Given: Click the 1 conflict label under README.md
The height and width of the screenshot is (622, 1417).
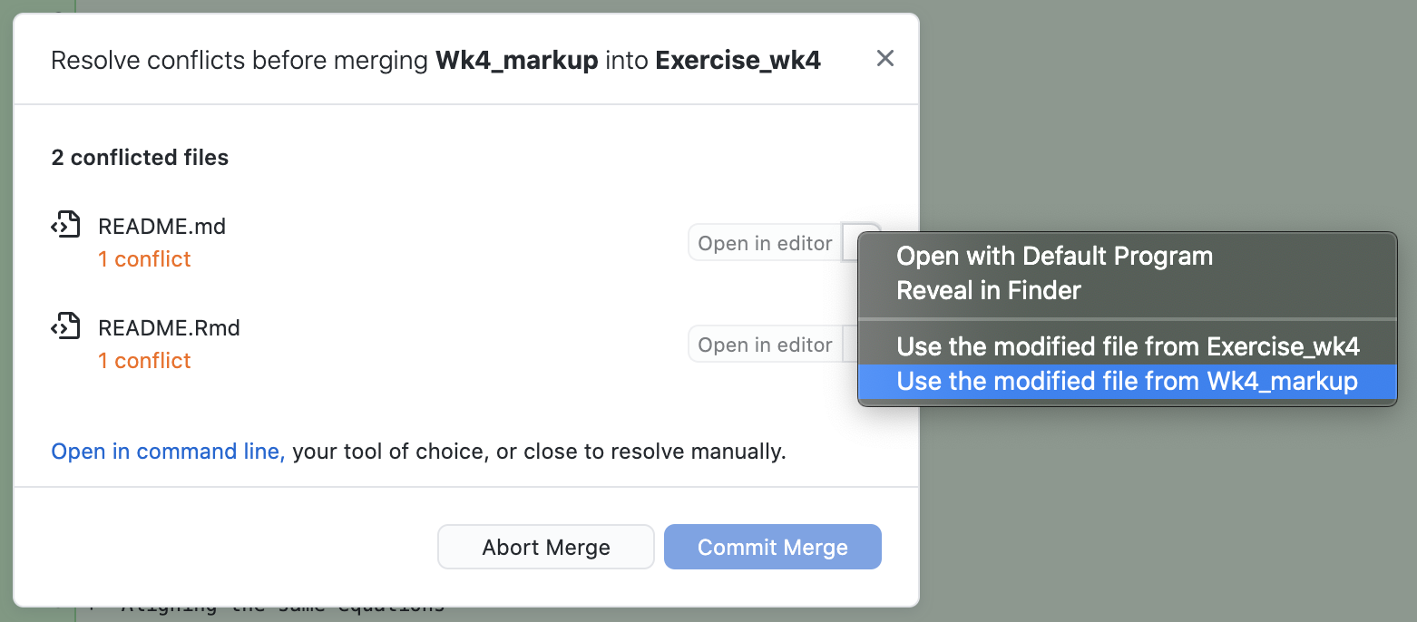Looking at the screenshot, I should (144, 259).
